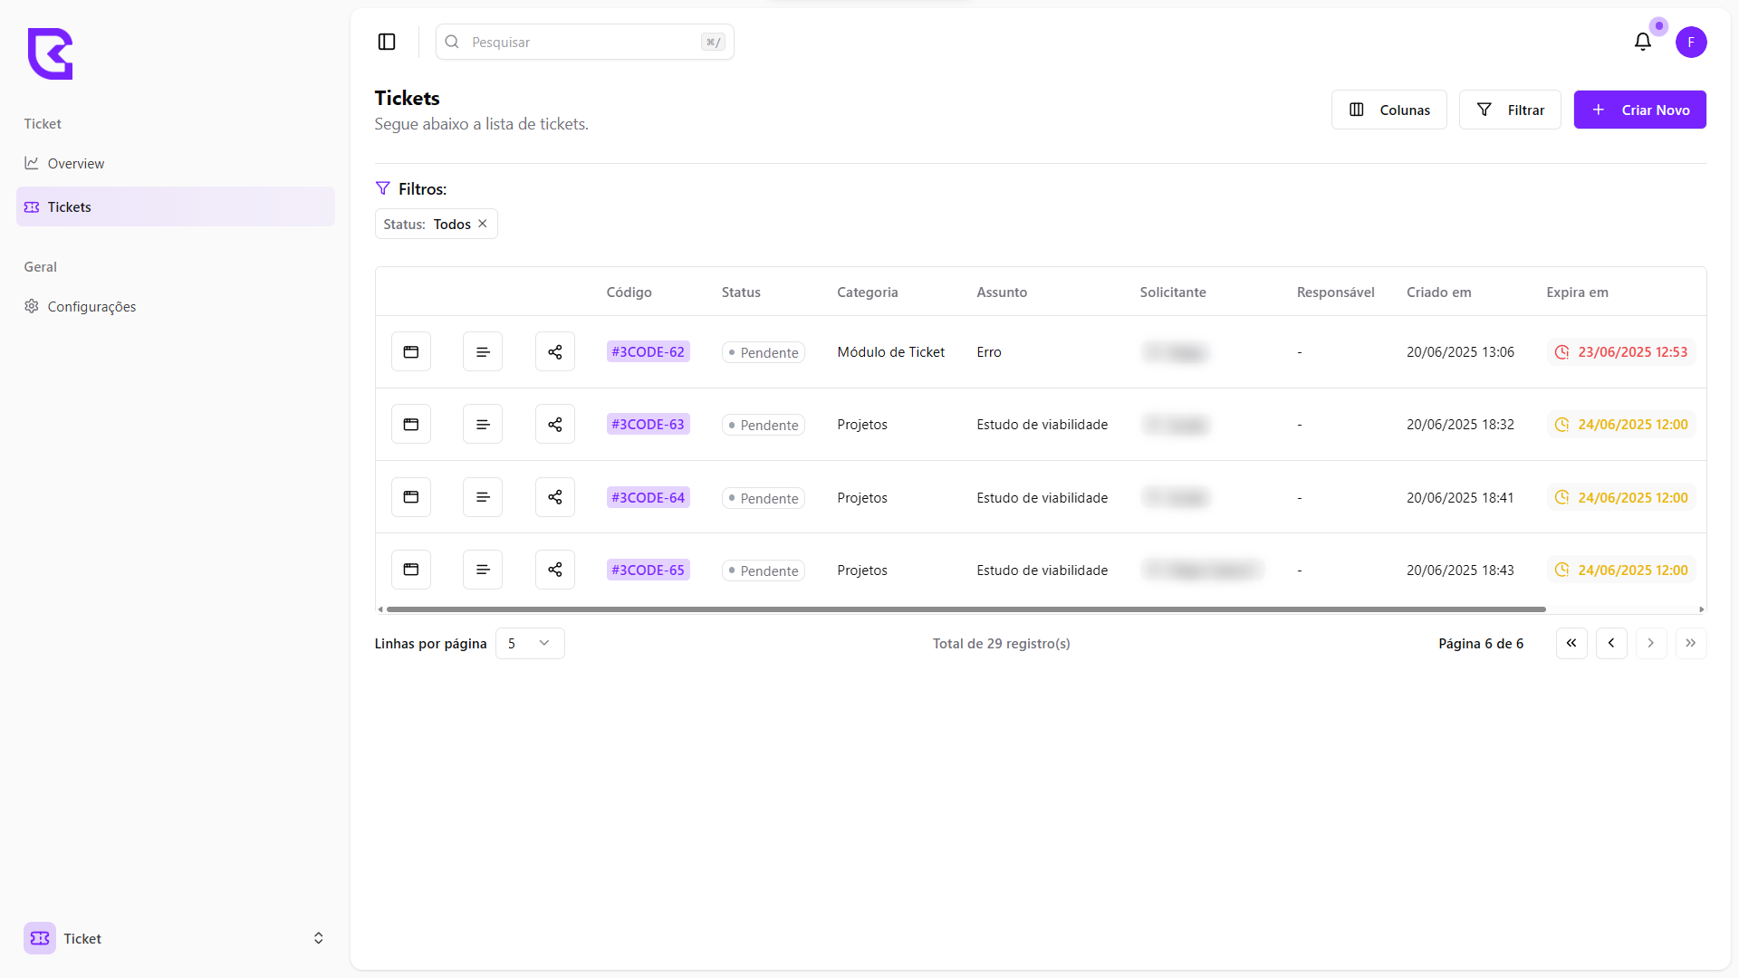1739x978 pixels.
Task: Open the Colunas column selector
Action: 1388,110
